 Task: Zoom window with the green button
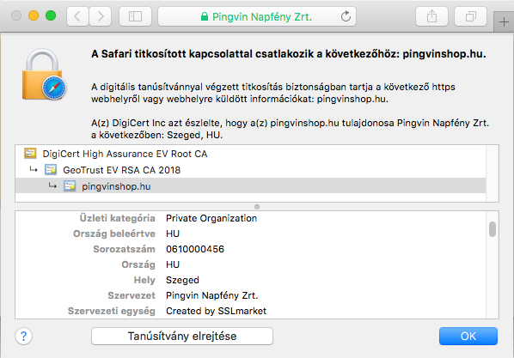tap(51, 15)
